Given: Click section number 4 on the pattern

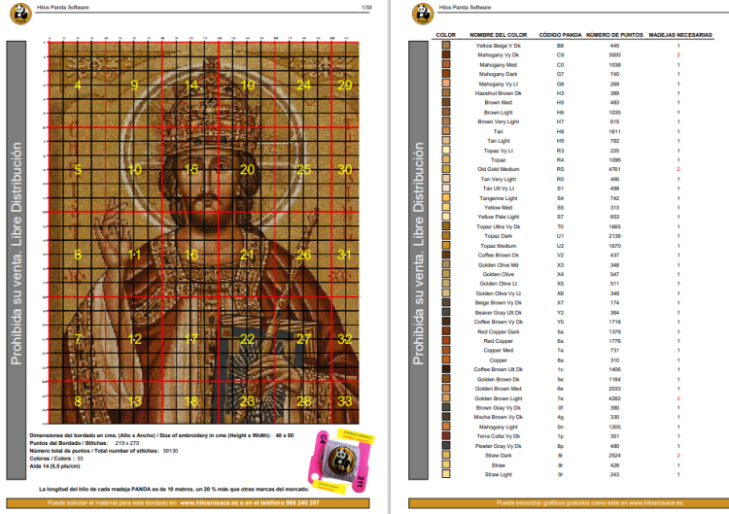Looking at the screenshot, I should tap(78, 85).
